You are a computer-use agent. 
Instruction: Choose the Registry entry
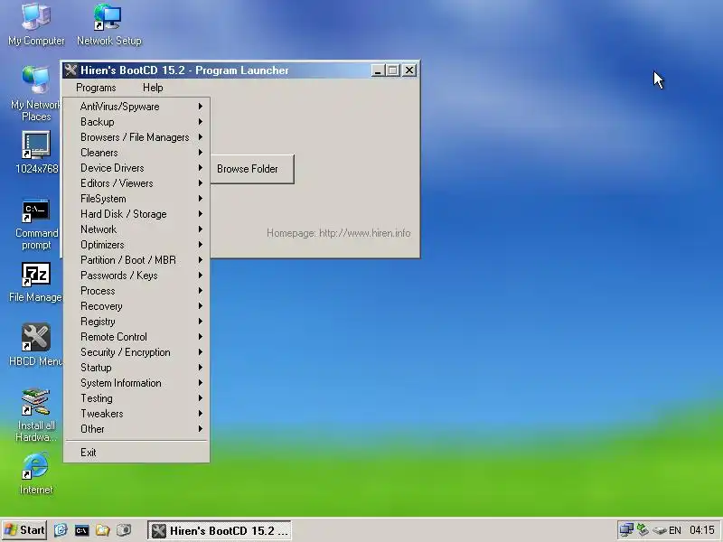coord(136,322)
